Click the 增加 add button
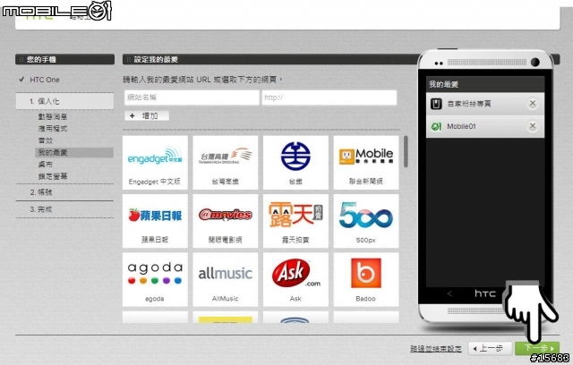This screenshot has width=573, height=365. [147, 115]
